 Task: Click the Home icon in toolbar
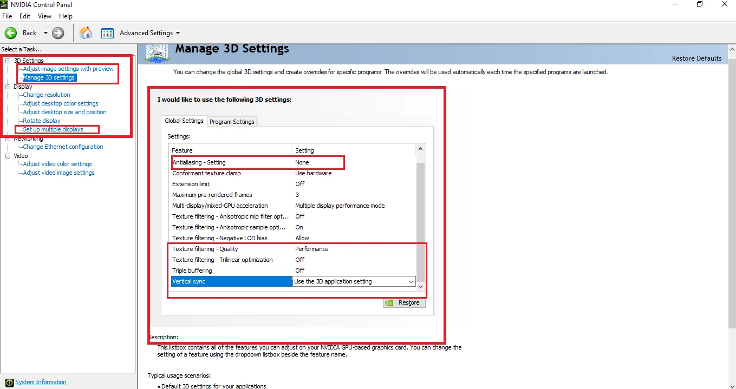[x=86, y=33]
